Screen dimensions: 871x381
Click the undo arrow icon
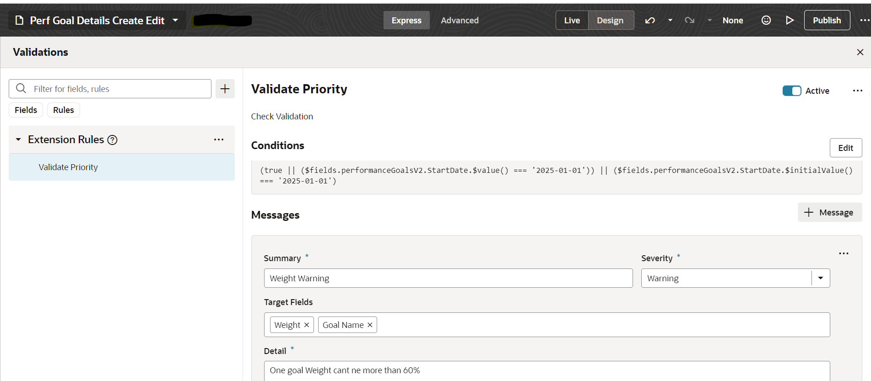[x=650, y=20]
